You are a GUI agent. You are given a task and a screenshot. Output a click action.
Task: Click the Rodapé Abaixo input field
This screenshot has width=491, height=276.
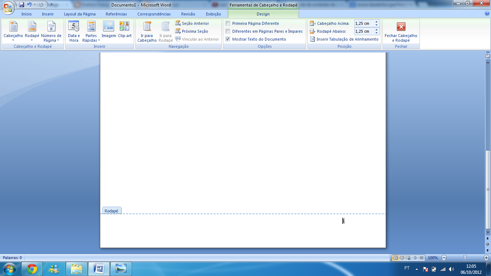[x=364, y=31]
